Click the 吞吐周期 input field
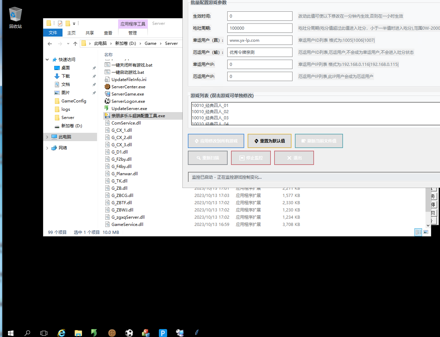 (260, 28)
